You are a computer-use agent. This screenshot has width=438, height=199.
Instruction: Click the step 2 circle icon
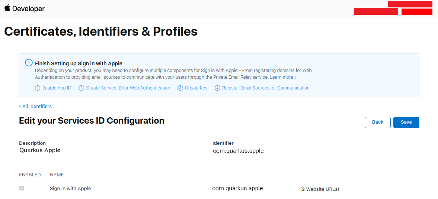point(81,88)
